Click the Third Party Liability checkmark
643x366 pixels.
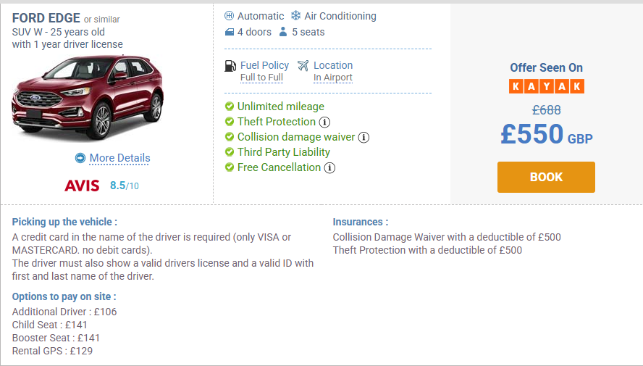230,152
